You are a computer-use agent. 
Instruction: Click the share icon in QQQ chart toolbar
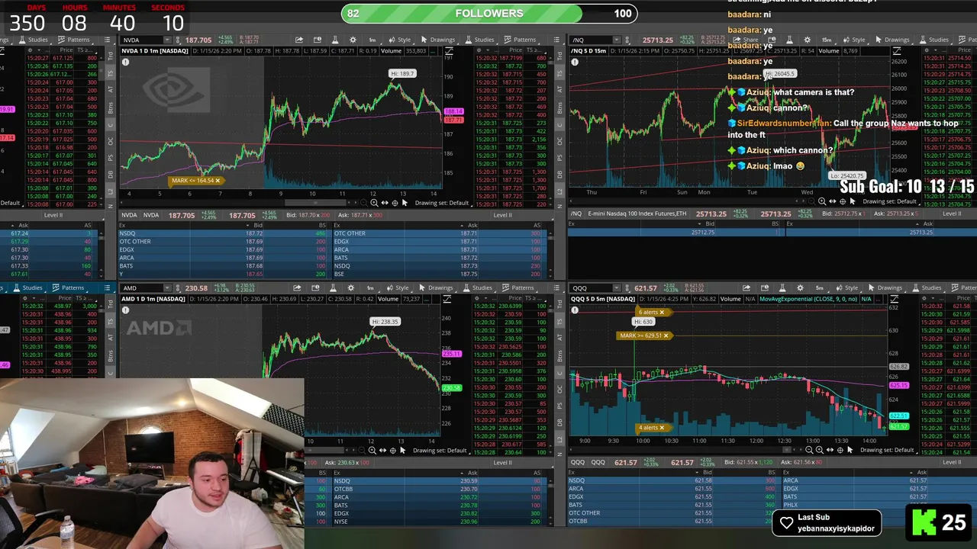click(746, 287)
